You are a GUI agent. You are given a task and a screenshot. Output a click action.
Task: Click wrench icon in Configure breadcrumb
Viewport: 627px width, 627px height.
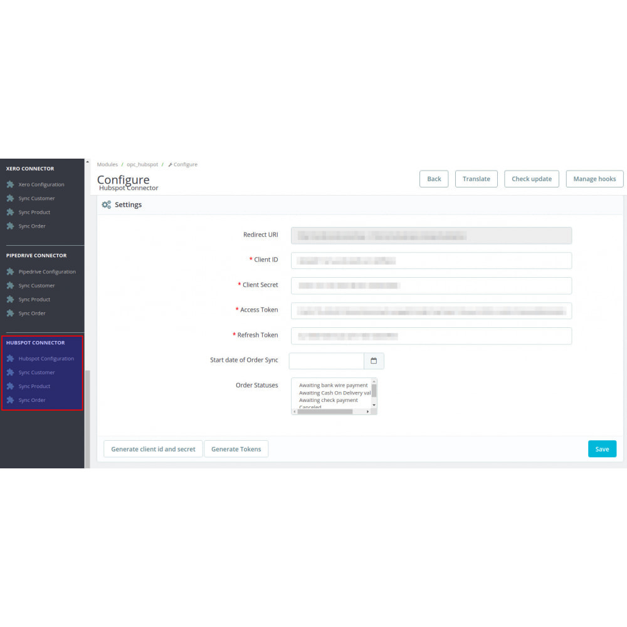coord(170,165)
